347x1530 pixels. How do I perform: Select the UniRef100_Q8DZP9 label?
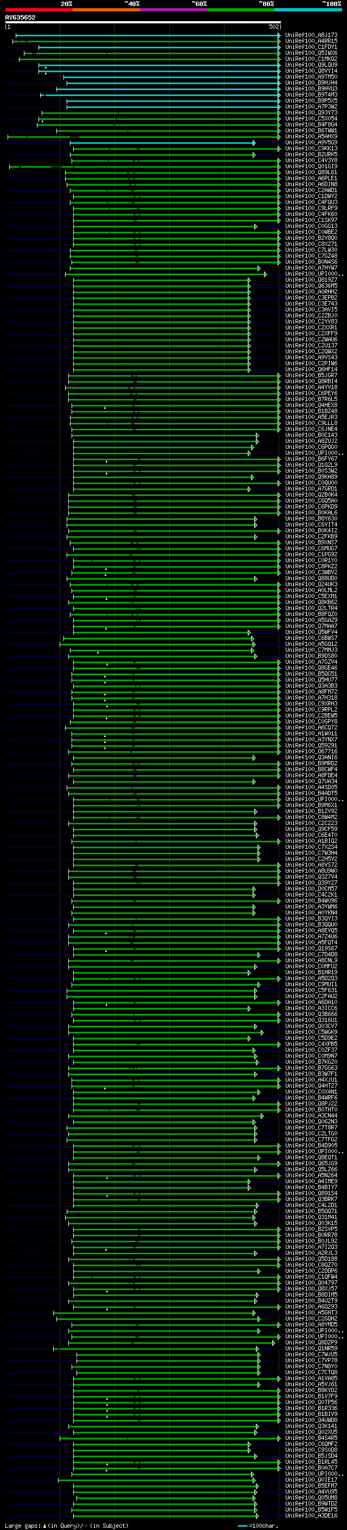311,1342
